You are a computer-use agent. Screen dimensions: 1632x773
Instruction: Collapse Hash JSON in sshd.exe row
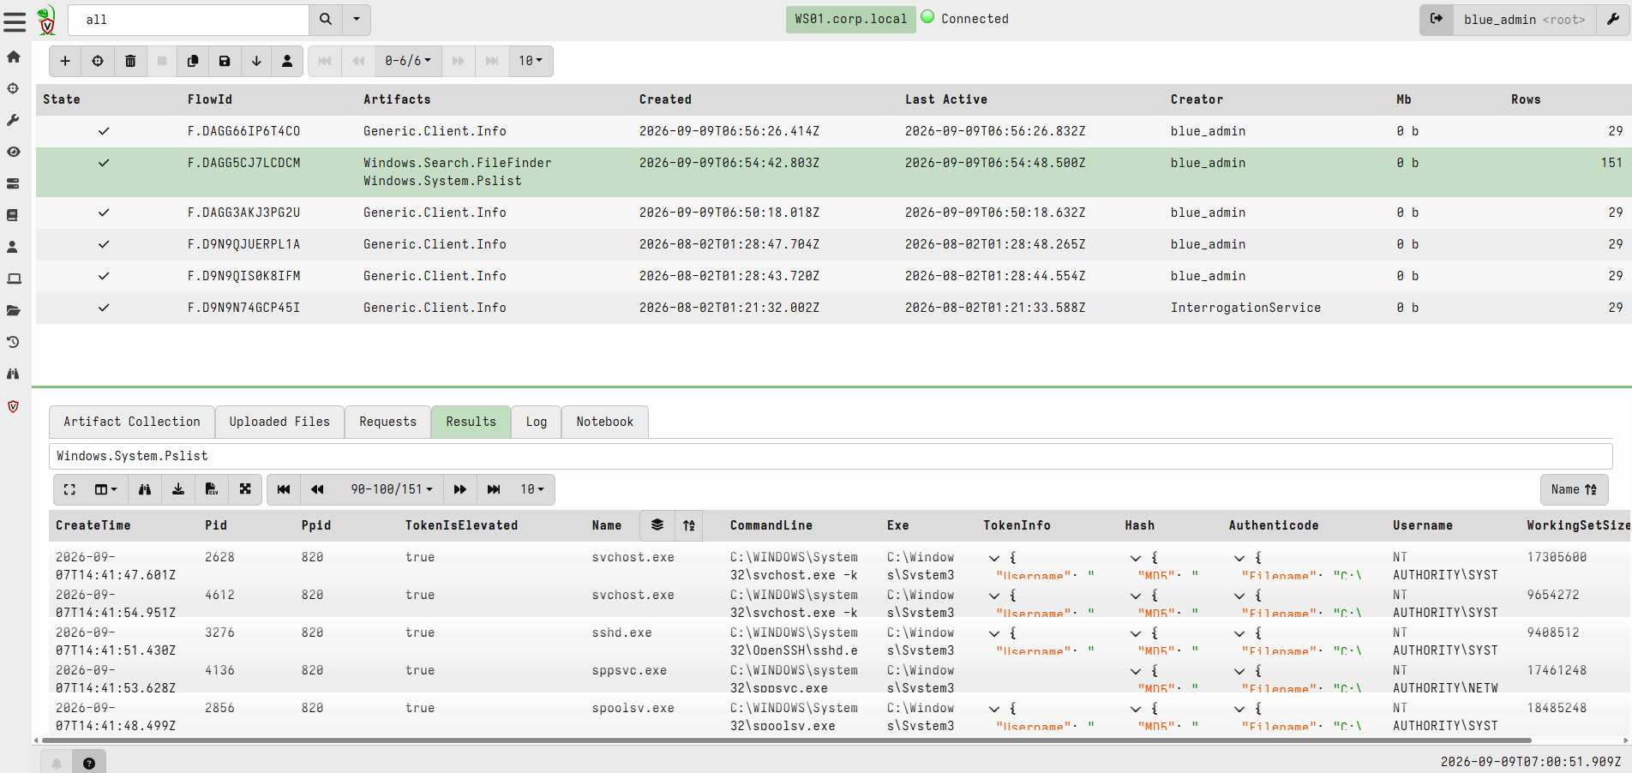[x=1136, y=633]
